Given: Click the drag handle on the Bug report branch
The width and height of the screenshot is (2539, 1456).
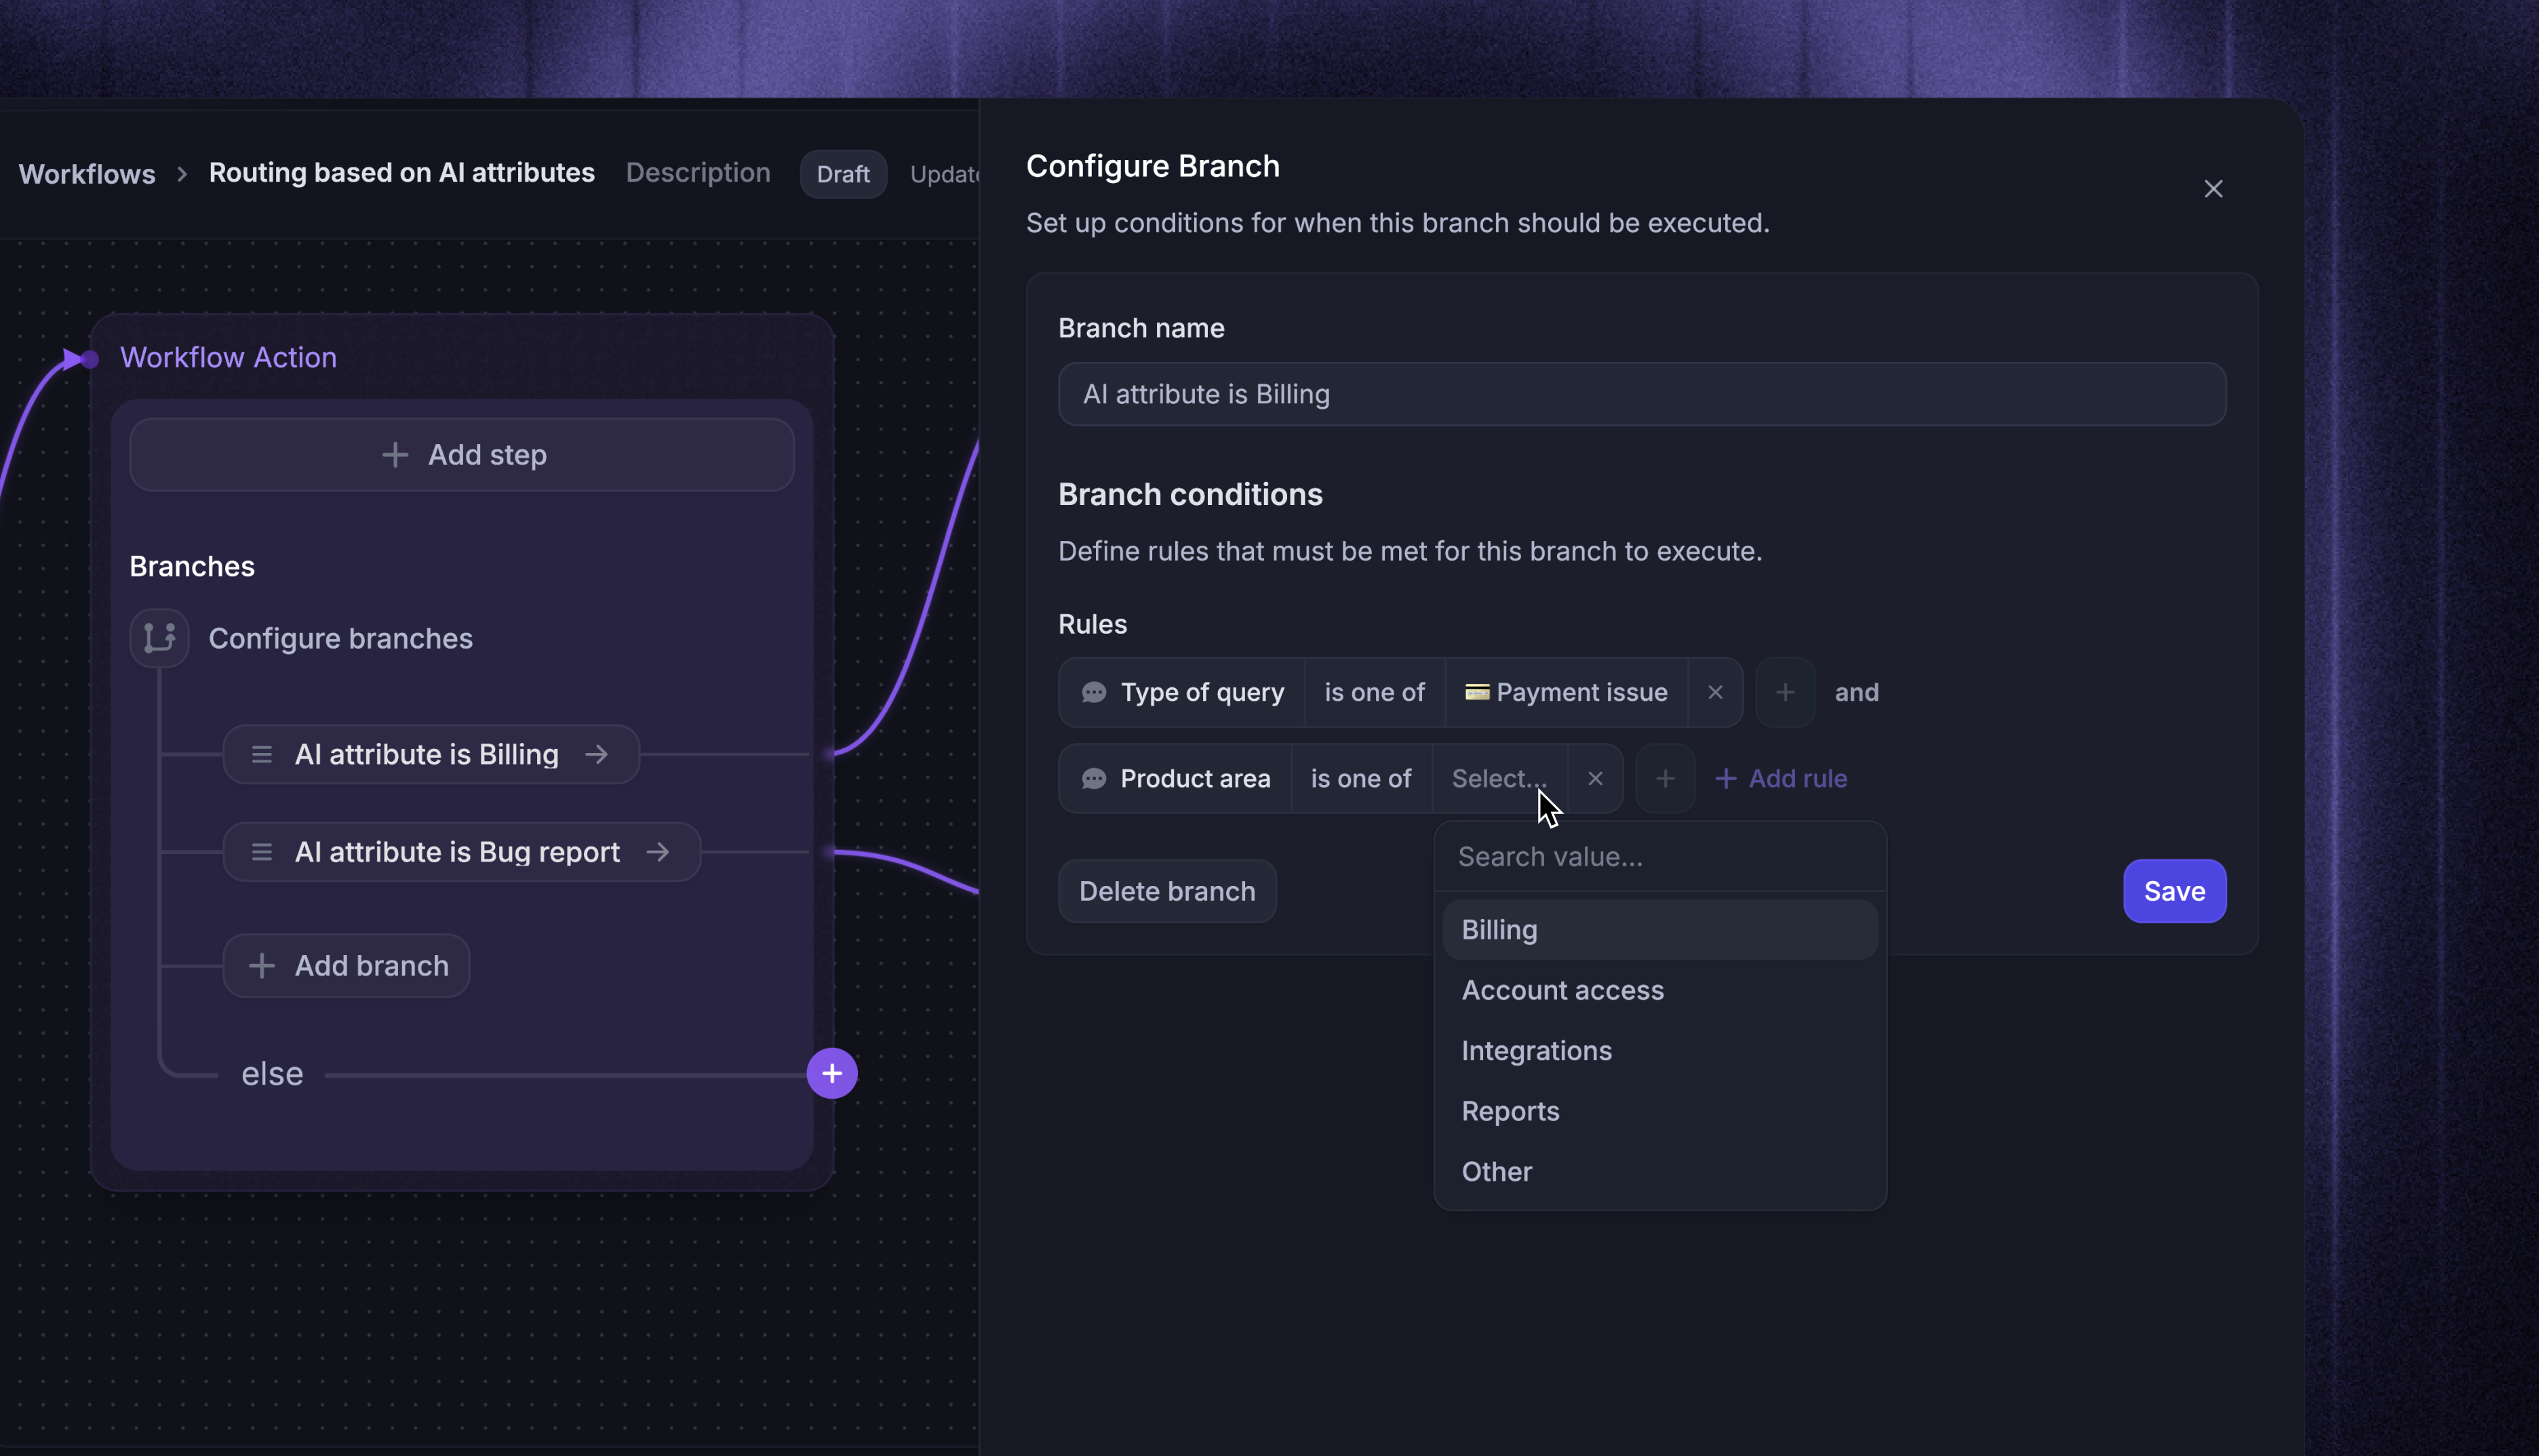Looking at the screenshot, I should pyautogui.click(x=262, y=852).
